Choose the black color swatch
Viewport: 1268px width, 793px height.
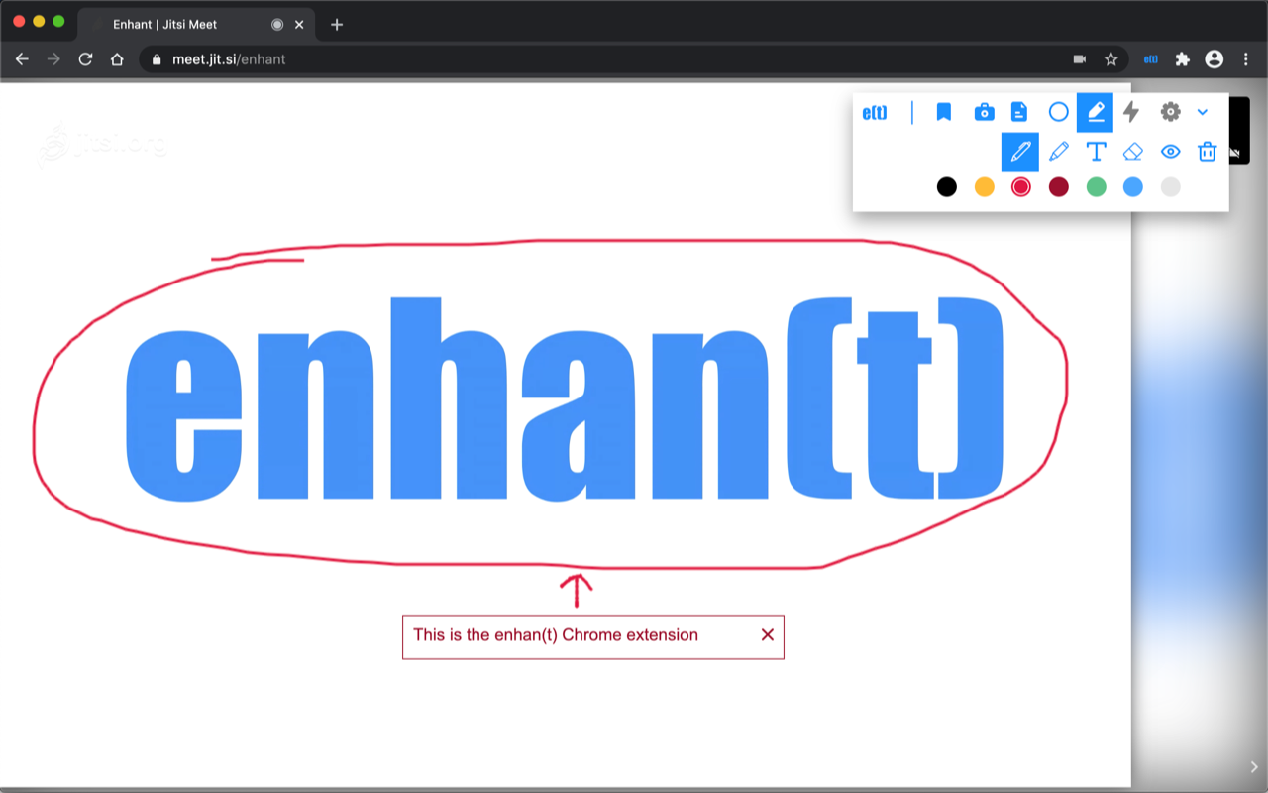[x=947, y=186]
